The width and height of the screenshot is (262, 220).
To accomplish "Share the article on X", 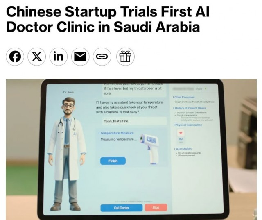I will (36, 57).
